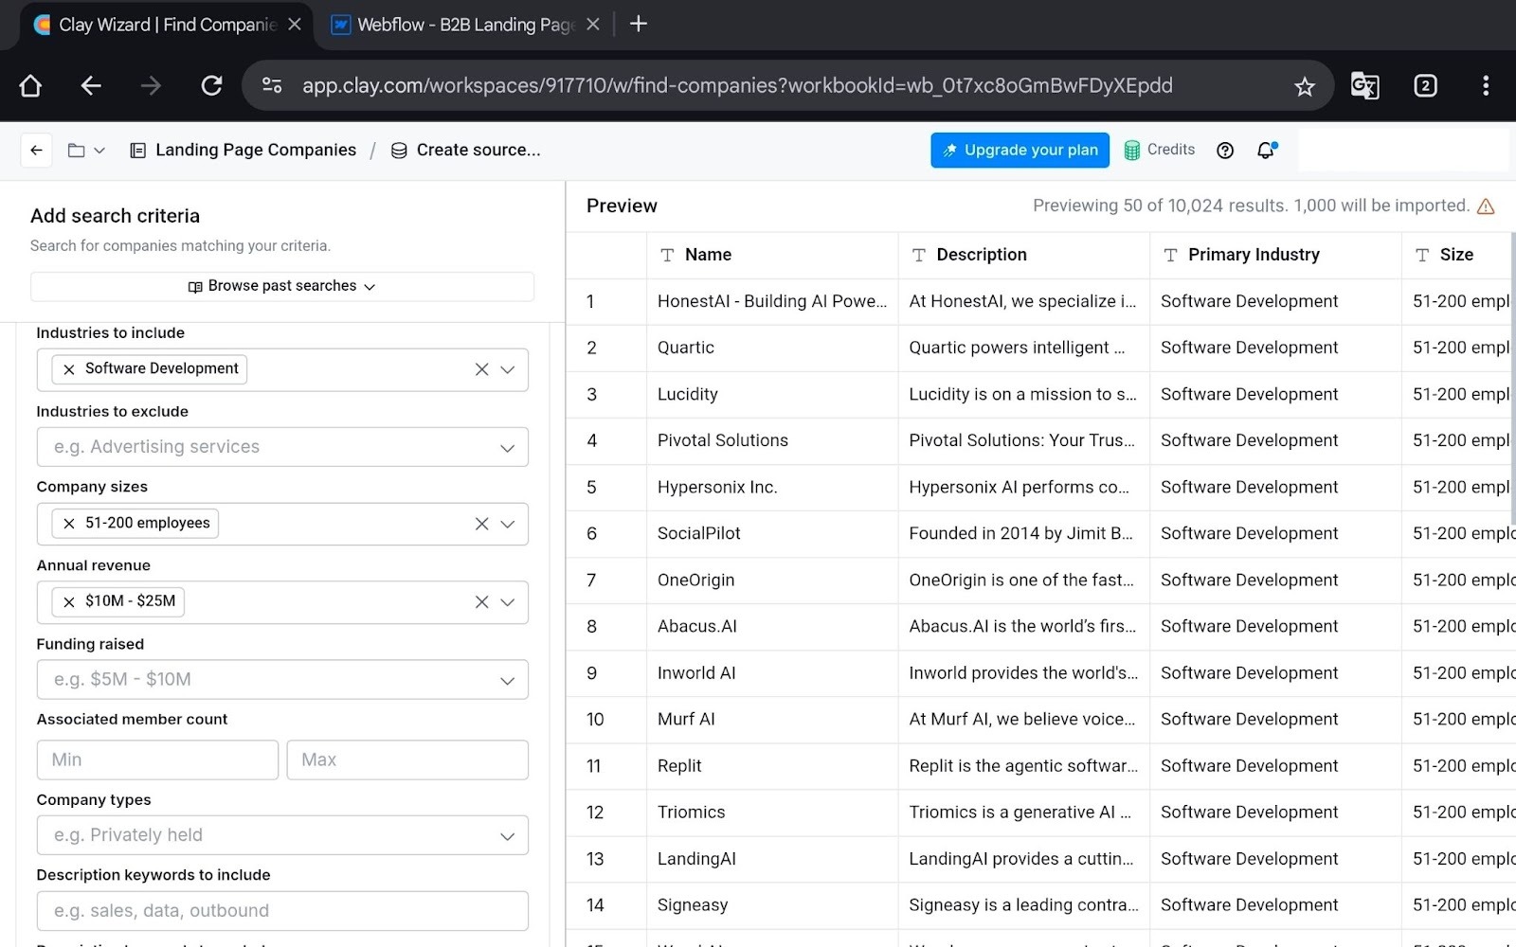Expand Industries to include dropdown chevron
The height and width of the screenshot is (947, 1516).
click(508, 369)
